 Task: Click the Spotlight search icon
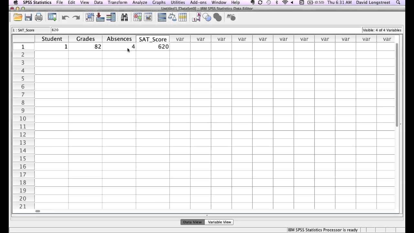(398, 3)
